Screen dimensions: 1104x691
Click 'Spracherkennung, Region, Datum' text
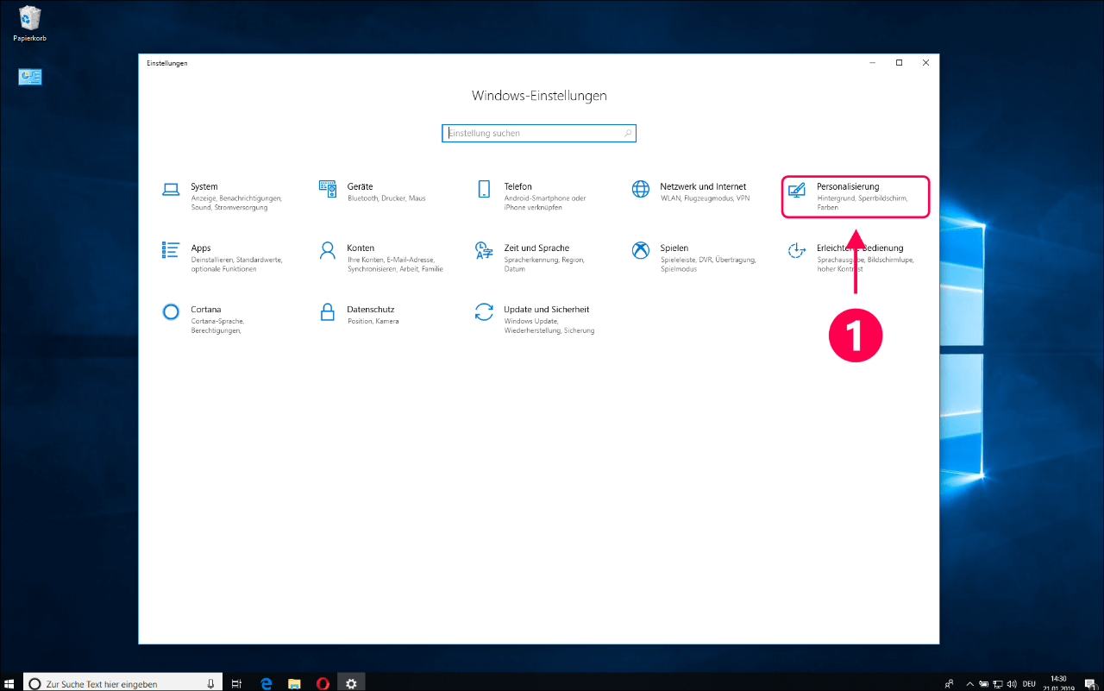tap(544, 264)
